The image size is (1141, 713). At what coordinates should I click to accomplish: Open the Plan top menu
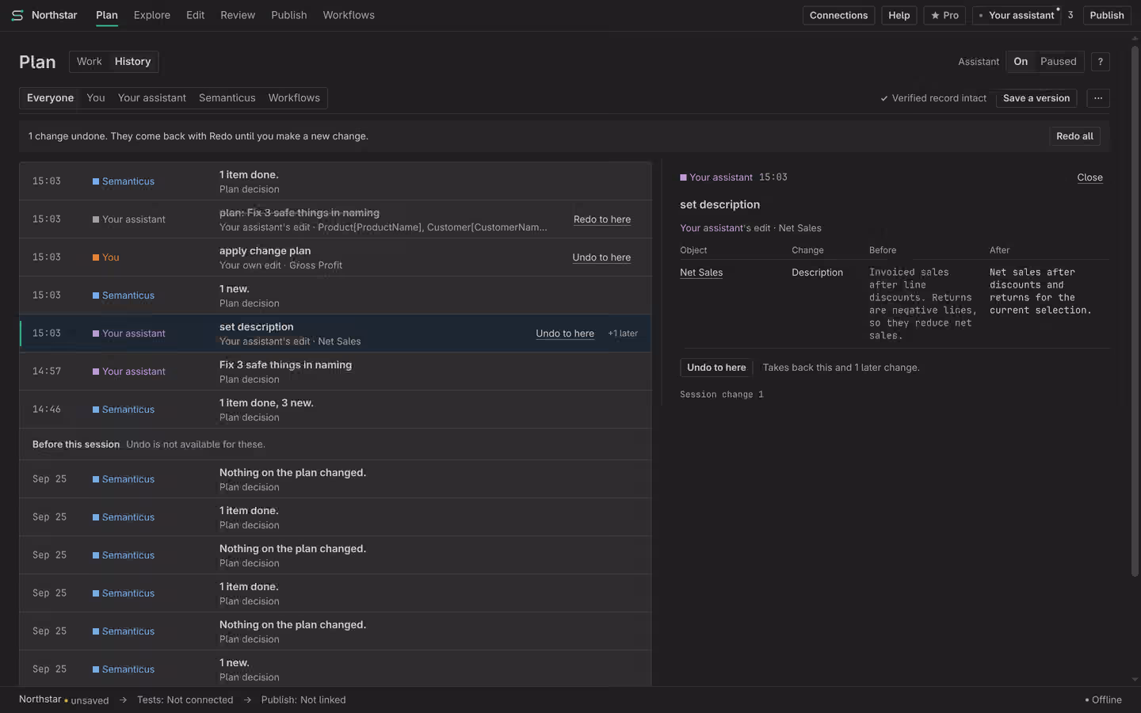[107, 15]
